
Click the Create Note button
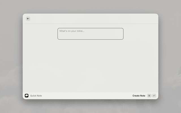139,96
